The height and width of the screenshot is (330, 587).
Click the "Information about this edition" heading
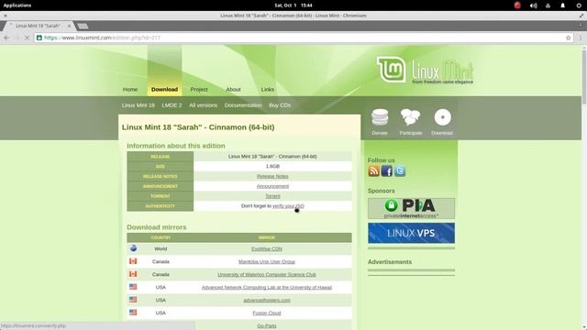click(176, 146)
